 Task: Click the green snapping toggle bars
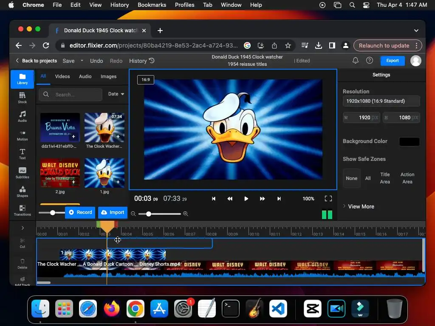point(327,214)
